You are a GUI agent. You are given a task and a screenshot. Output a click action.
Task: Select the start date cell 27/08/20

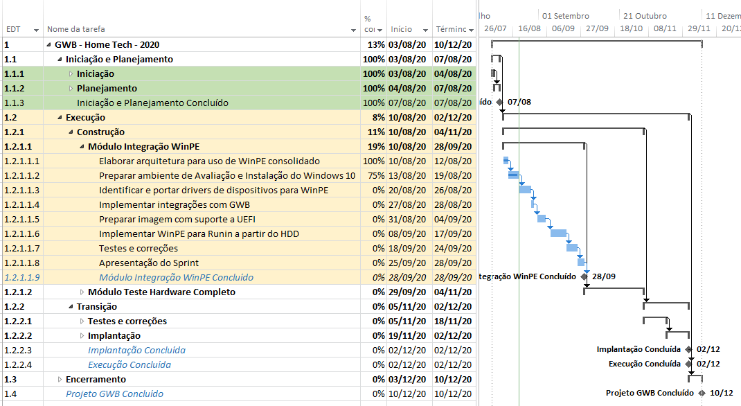(409, 205)
